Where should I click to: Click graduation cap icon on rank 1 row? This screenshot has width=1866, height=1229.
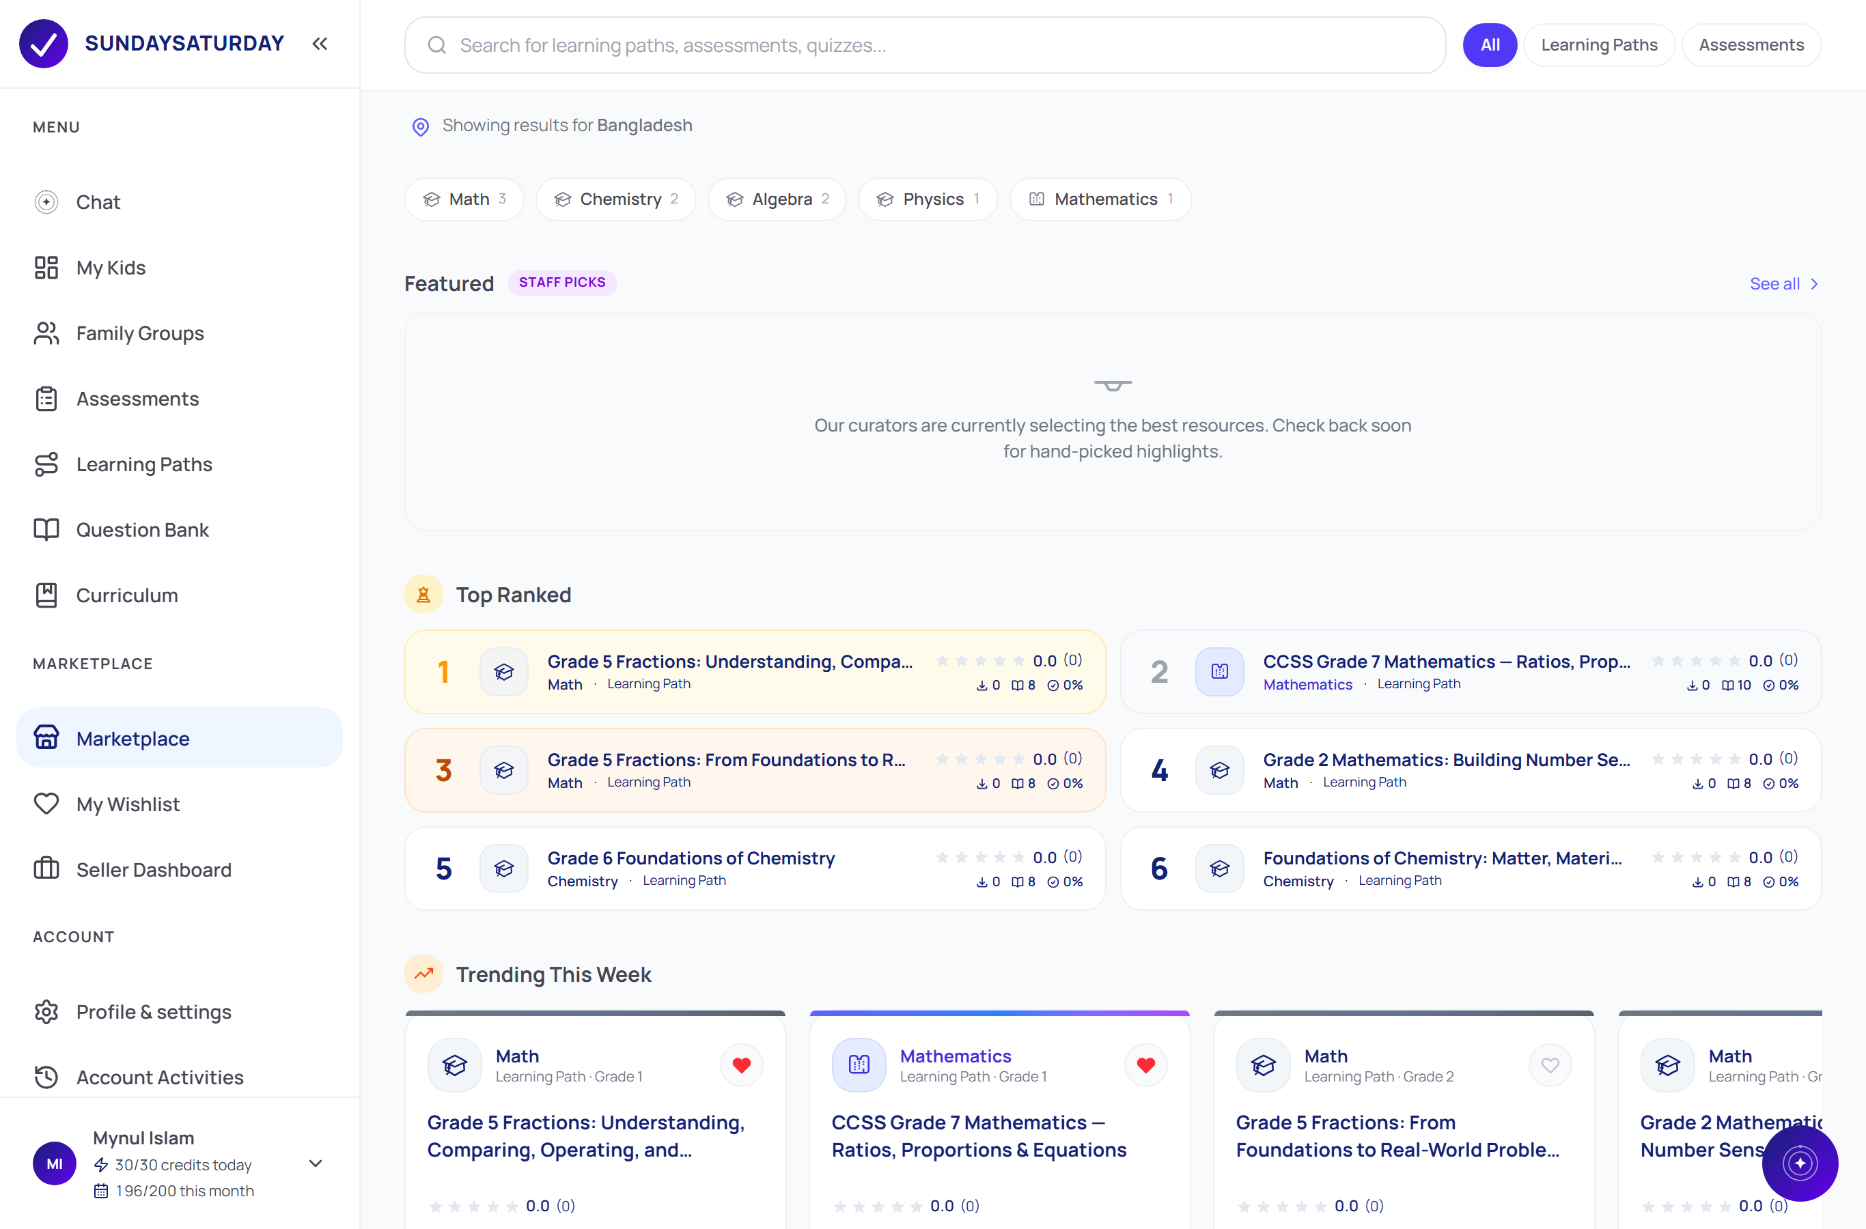point(504,672)
